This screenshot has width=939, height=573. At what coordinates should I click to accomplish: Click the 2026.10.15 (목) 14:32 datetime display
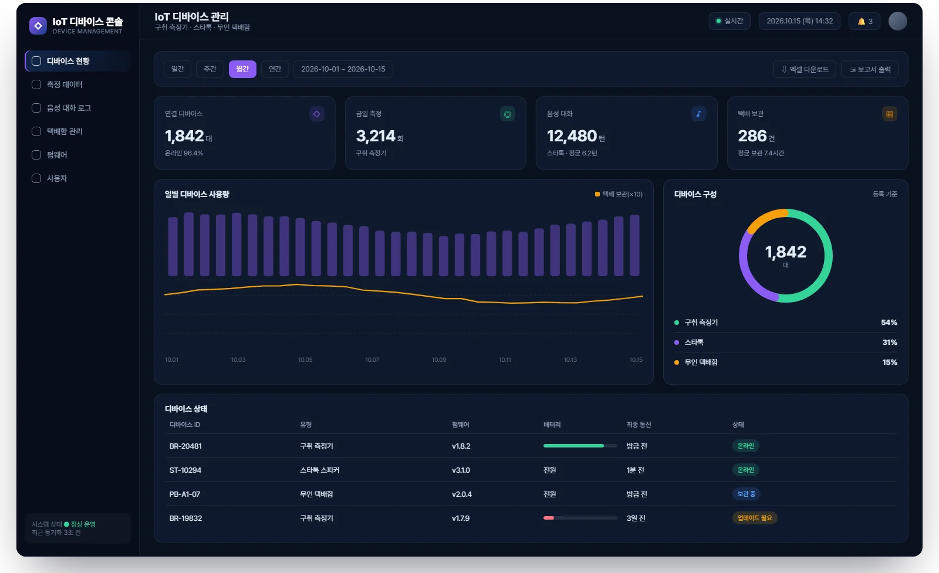(x=799, y=21)
